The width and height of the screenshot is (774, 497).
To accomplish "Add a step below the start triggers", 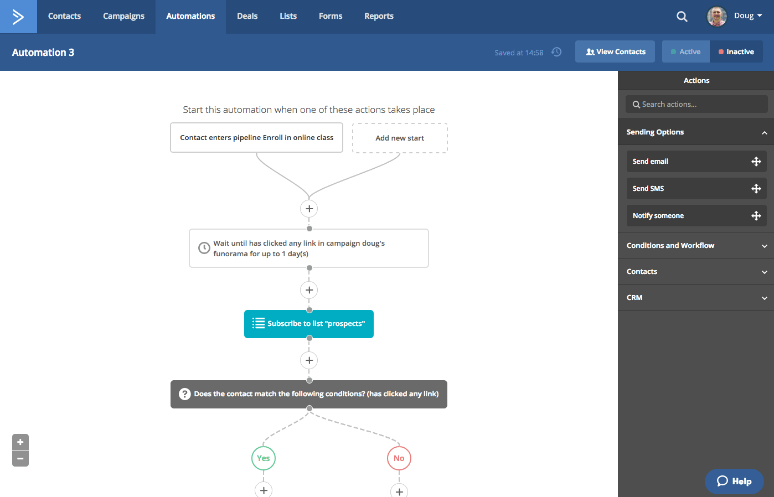I will point(309,209).
